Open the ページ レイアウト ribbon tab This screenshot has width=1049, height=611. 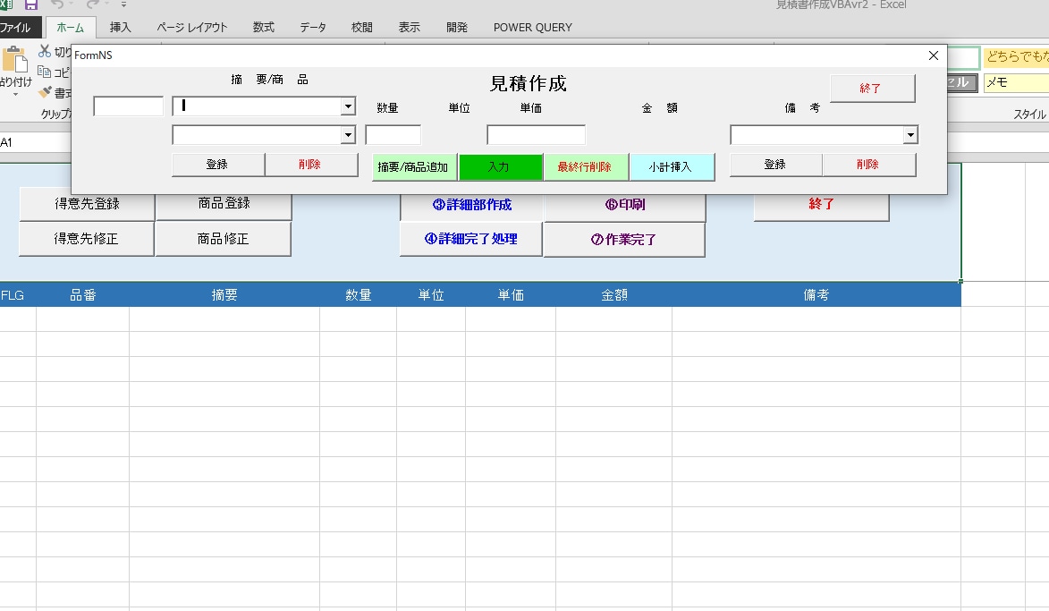tap(192, 28)
